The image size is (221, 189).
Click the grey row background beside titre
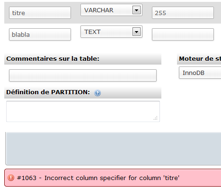[76, 13]
